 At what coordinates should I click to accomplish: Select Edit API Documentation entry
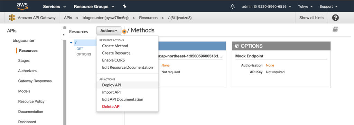[x=123, y=99]
